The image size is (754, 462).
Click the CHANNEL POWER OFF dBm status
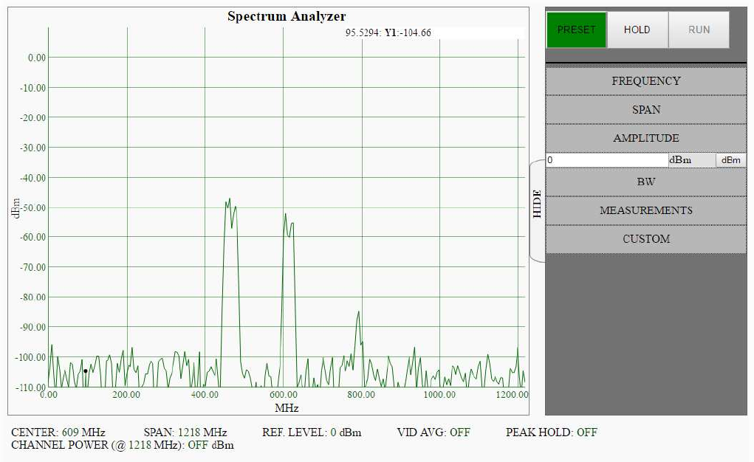point(123,445)
